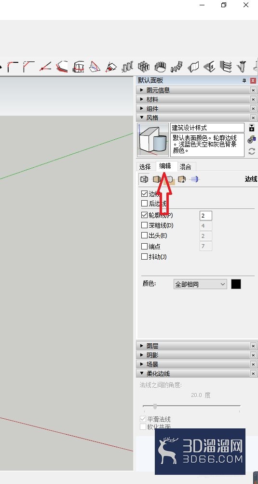Click the style description text box
This screenshot has width=258, height=484.
207,145
